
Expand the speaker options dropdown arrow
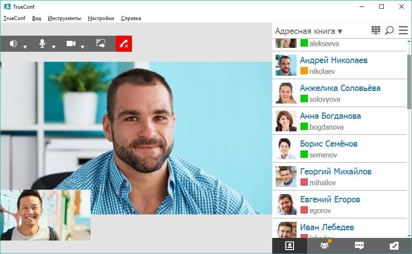tap(25, 47)
